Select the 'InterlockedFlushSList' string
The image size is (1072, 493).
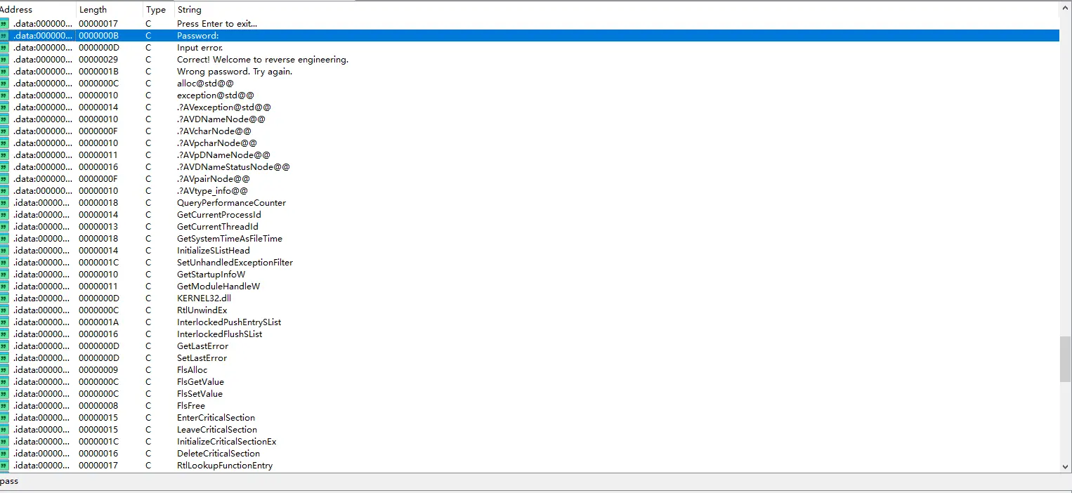tap(220, 334)
